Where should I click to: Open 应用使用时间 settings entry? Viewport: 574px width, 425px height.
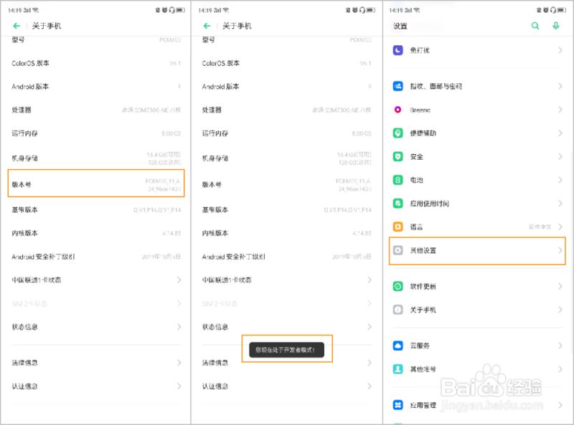tap(477, 204)
